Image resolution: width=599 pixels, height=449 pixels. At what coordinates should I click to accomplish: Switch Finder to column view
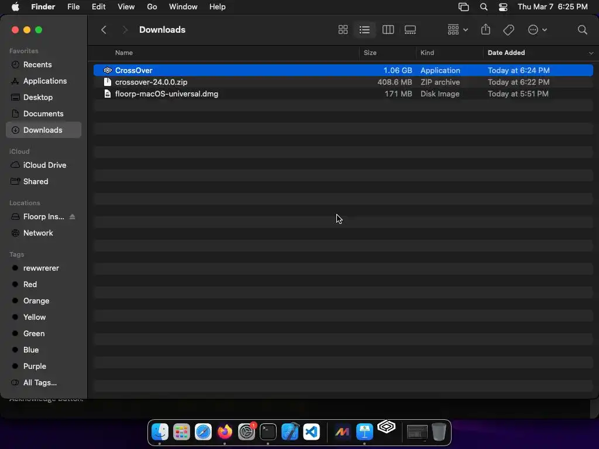point(388,30)
